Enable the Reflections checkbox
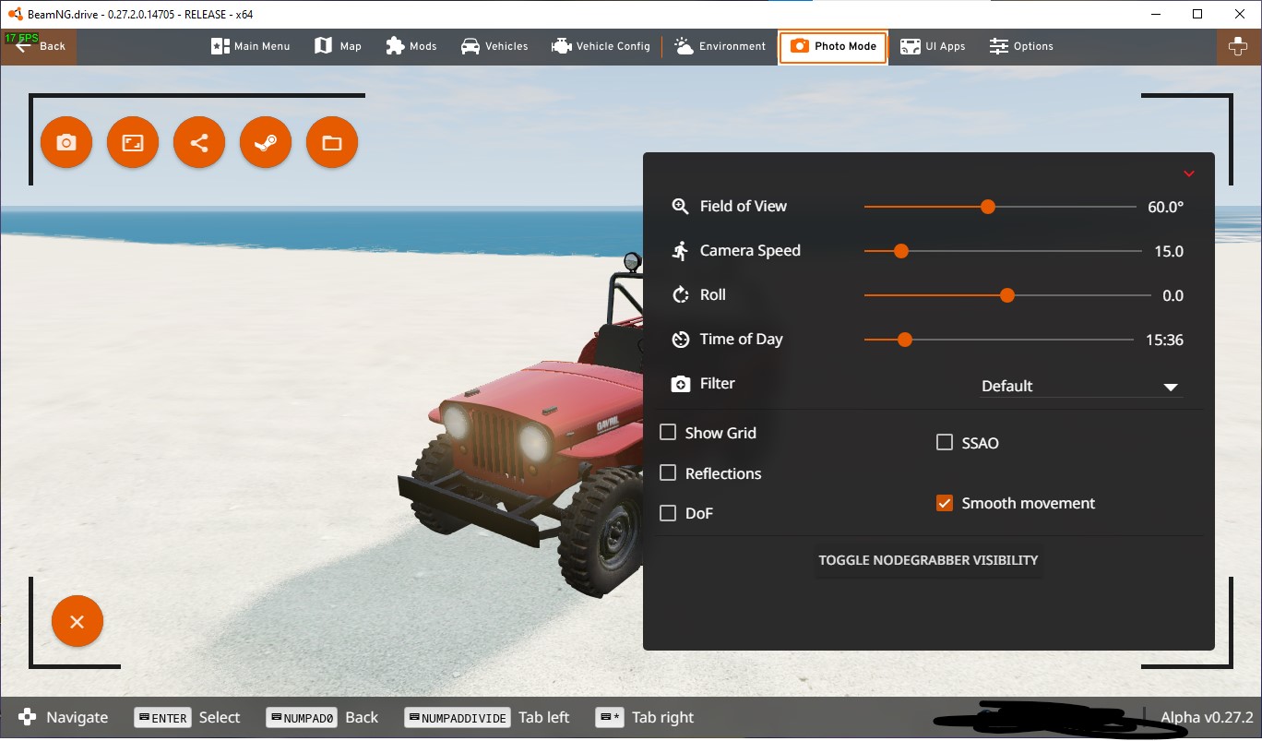Image resolution: width=1262 pixels, height=741 pixels. pyautogui.click(x=668, y=472)
